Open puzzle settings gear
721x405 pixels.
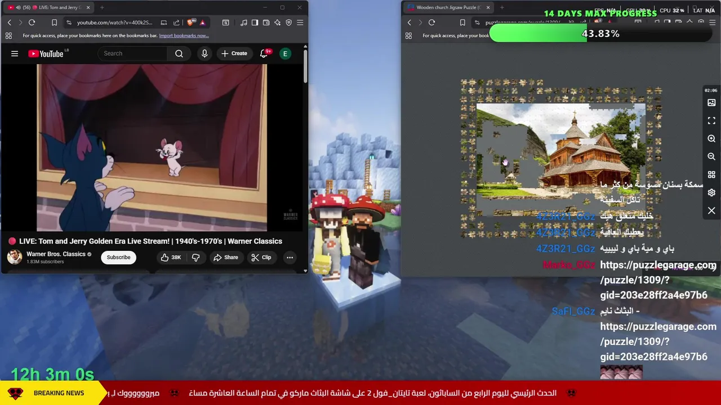pyautogui.click(x=711, y=192)
